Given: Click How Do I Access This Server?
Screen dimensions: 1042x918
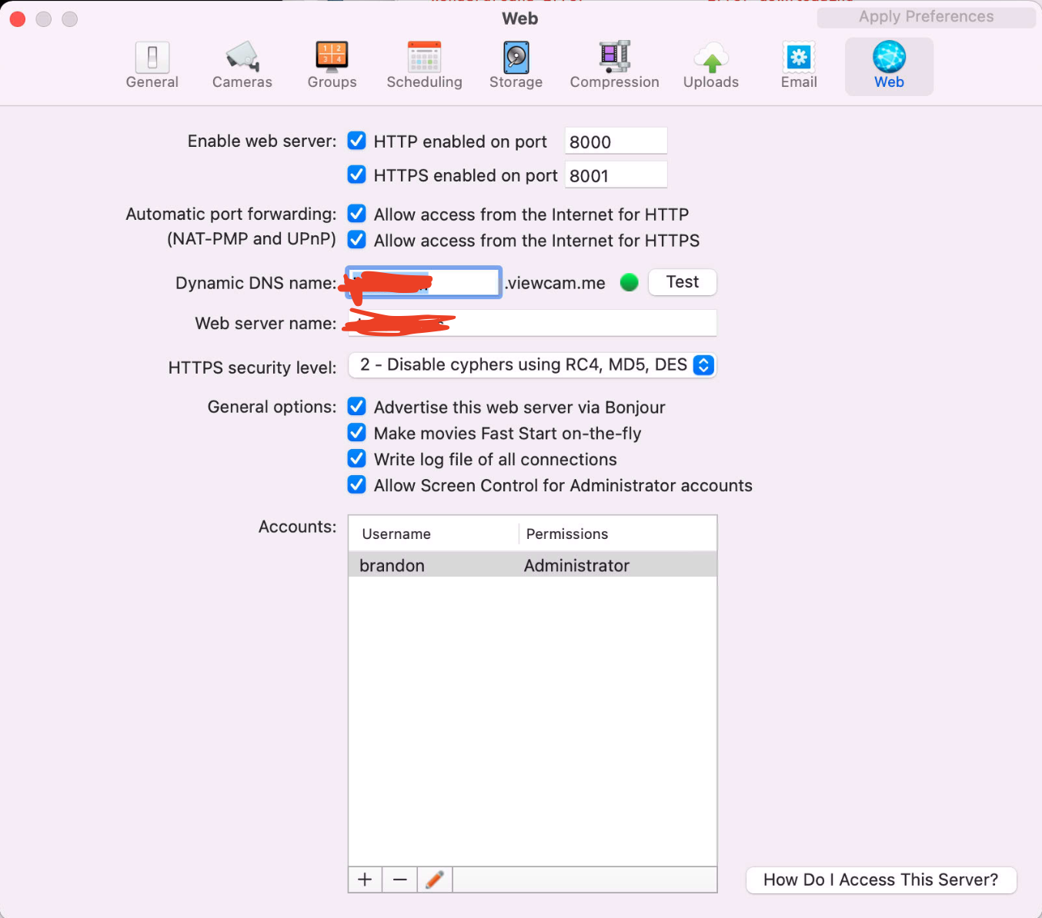Looking at the screenshot, I should [881, 880].
